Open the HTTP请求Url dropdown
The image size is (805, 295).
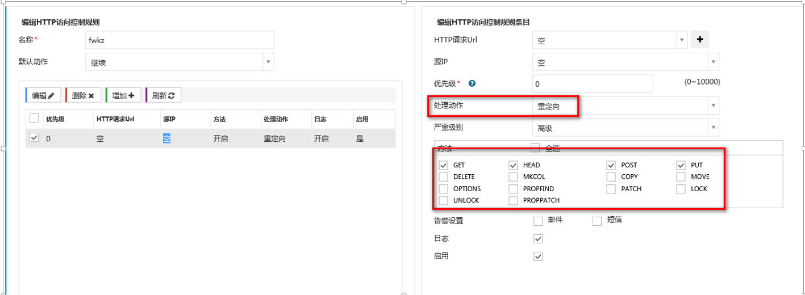(x=610, y=40)
